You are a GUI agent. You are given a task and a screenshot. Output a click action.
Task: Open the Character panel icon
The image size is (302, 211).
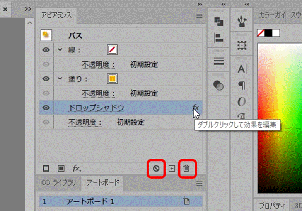pyautogui.click(x=242, y=69)
